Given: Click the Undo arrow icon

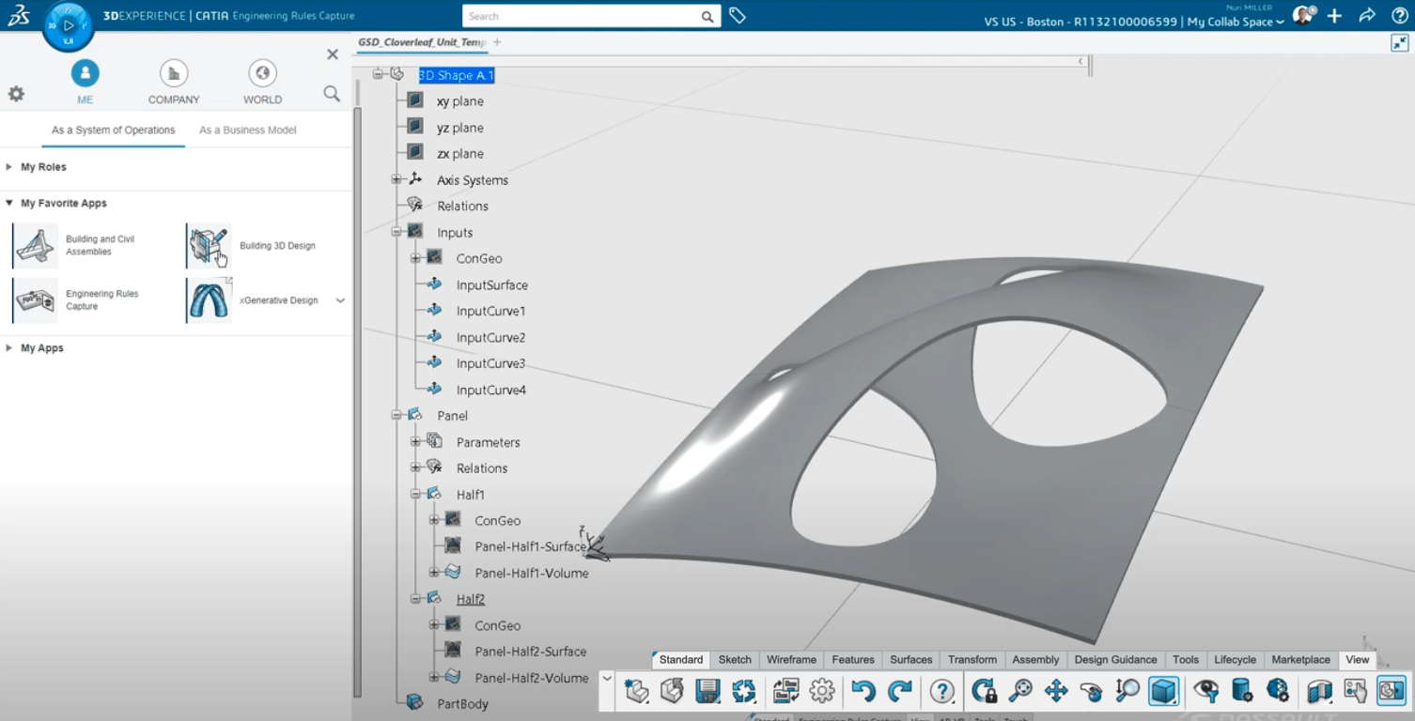Looking at the screenshot, I should (x=863, y=692).
